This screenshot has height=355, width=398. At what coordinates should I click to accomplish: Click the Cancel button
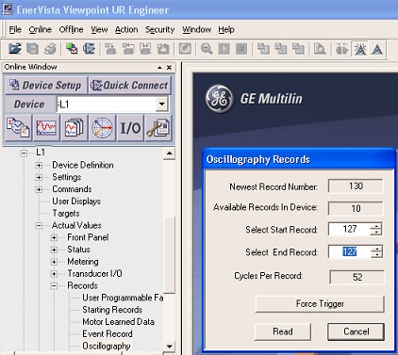click(x=356, y=331)
